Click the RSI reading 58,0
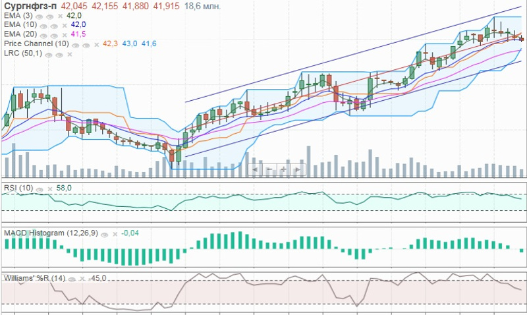 [64, 188]
